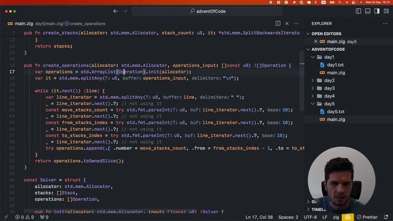
Task: Click the 'stacks: []Stack,' field line
Action: click(x=56, y=193)
